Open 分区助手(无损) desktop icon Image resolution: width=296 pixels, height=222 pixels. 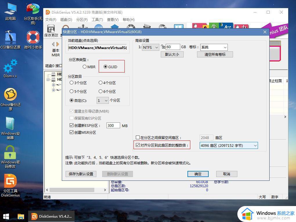point(33,14)
